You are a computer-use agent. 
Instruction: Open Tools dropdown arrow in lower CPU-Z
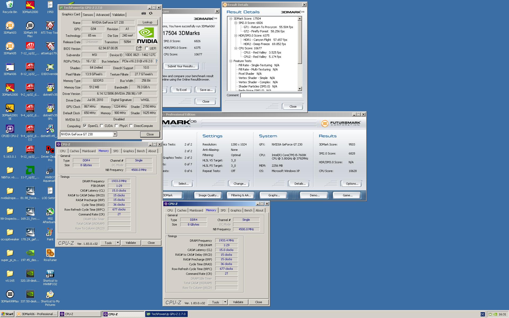[x=225, y=302]
